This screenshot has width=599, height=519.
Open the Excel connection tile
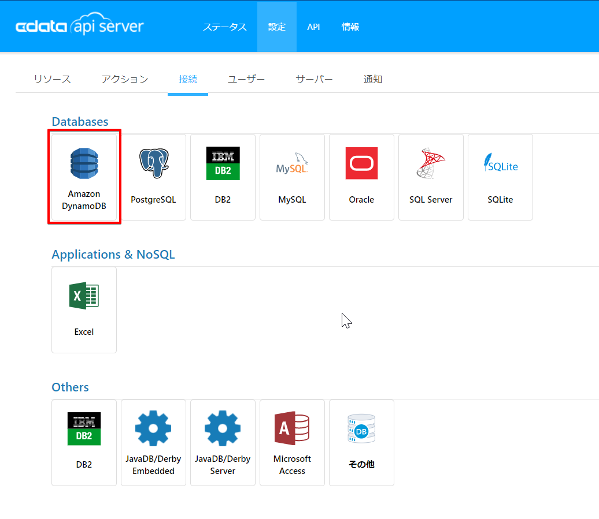tap(84, 309)
